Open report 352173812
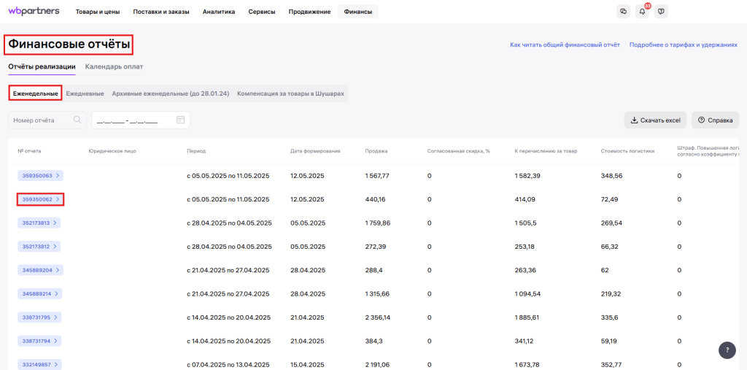 [39, 247]
